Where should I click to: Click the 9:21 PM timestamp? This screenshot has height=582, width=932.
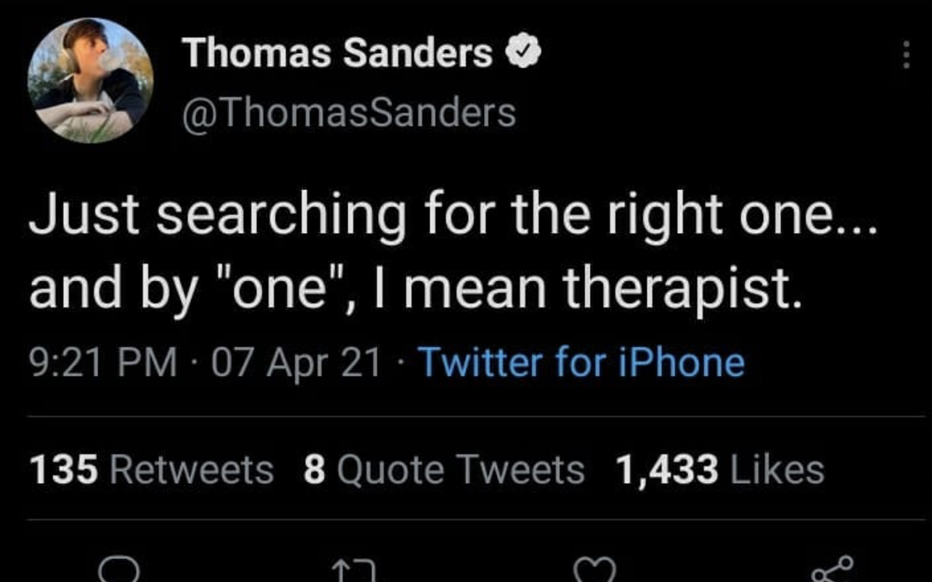pyautogui.click(x=103, y=362)
